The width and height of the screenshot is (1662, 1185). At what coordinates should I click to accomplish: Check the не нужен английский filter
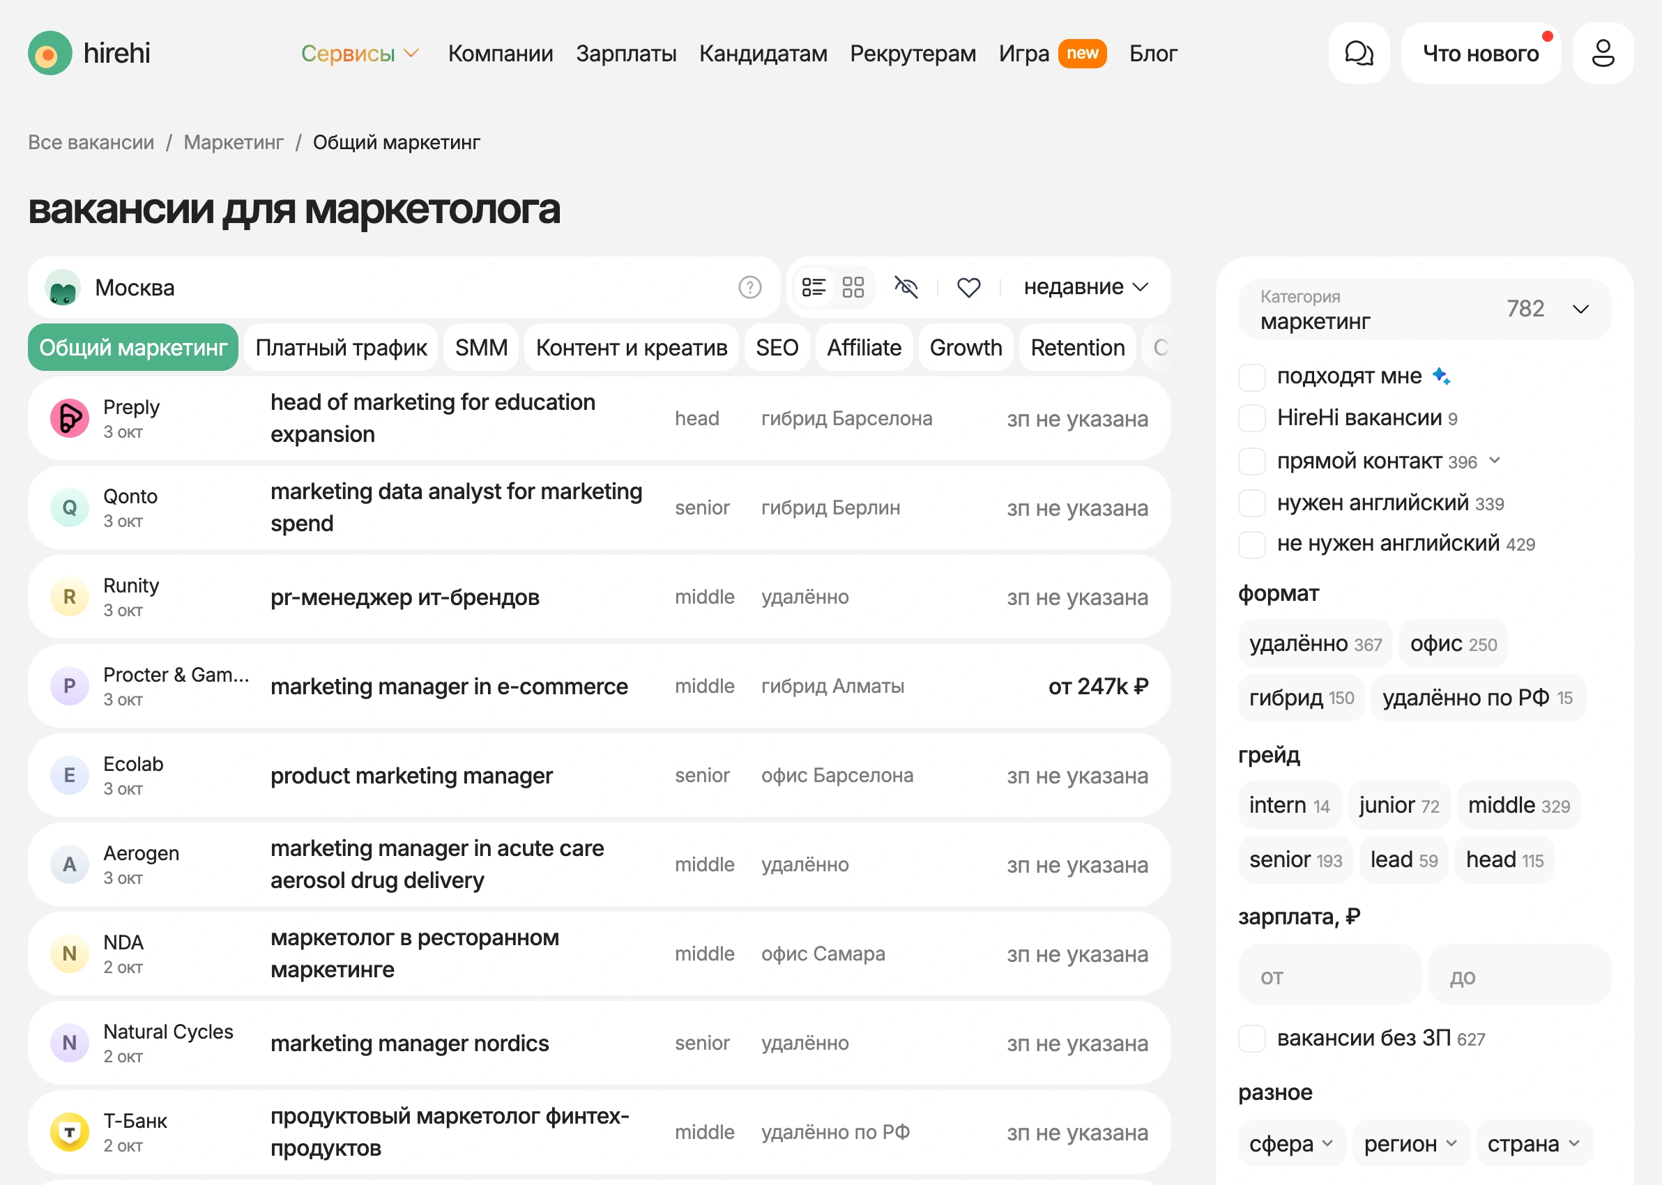pos(1252,544)
